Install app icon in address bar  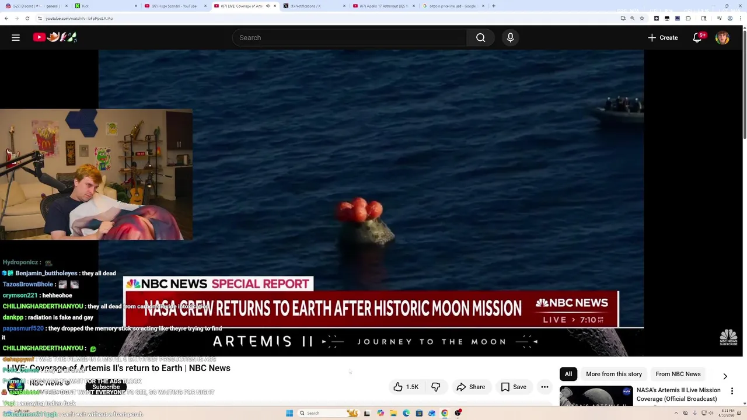(x=623, y=18)
